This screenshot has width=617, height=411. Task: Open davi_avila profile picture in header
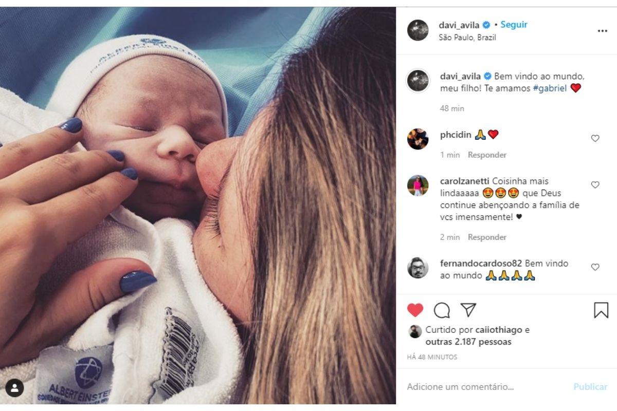click(418, 30)
